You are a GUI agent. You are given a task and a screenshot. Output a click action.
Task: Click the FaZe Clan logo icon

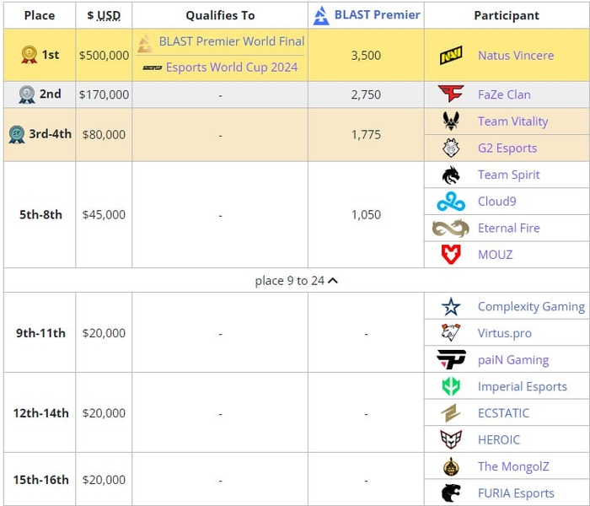tap(451, 94)
